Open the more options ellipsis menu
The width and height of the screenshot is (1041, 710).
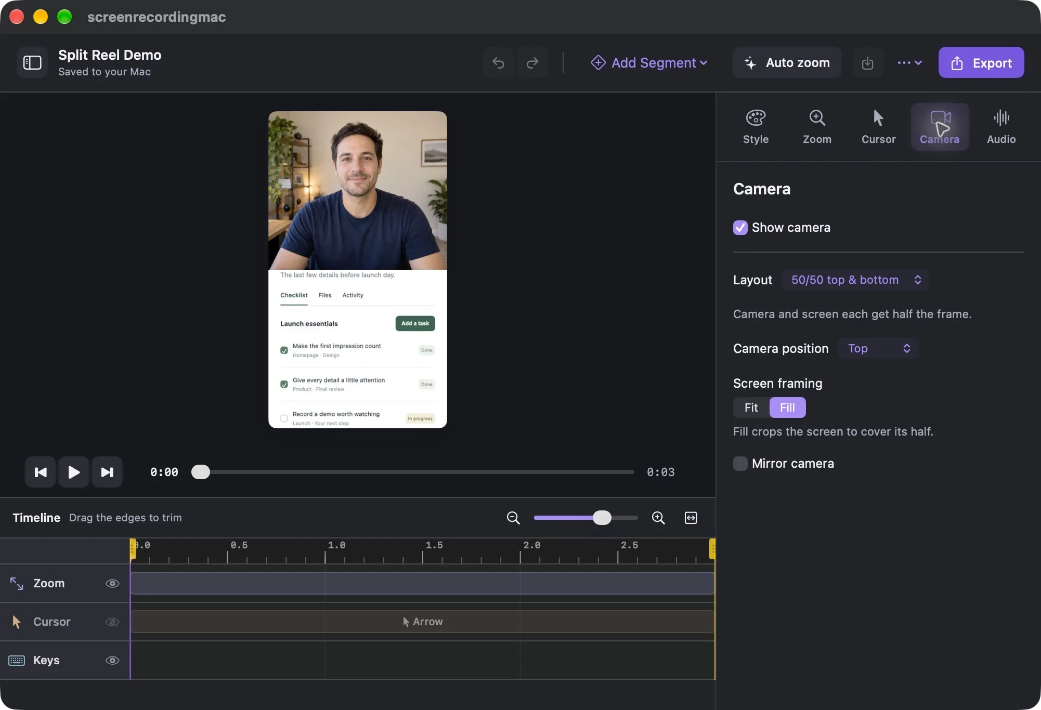910,63
